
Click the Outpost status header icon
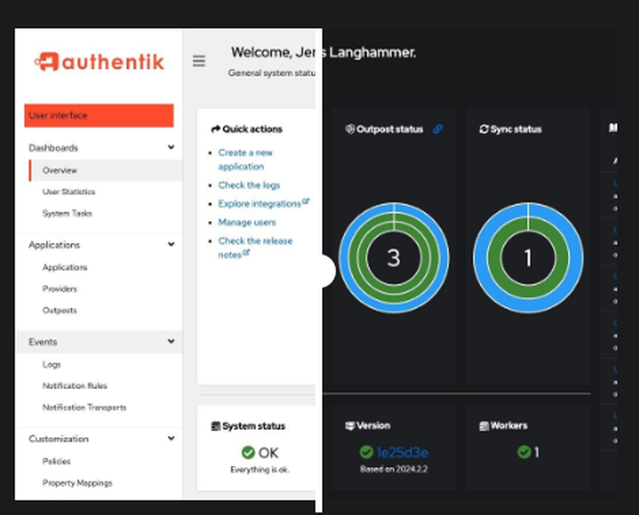[x=350, y=129]
